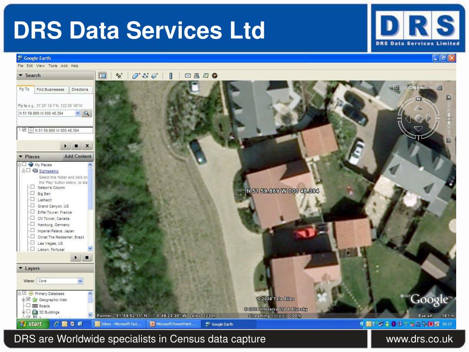Image resolution: width=469 pixels, height=352 pixels.
Task: Click the compass center joystick
Action: click(419, 119)
